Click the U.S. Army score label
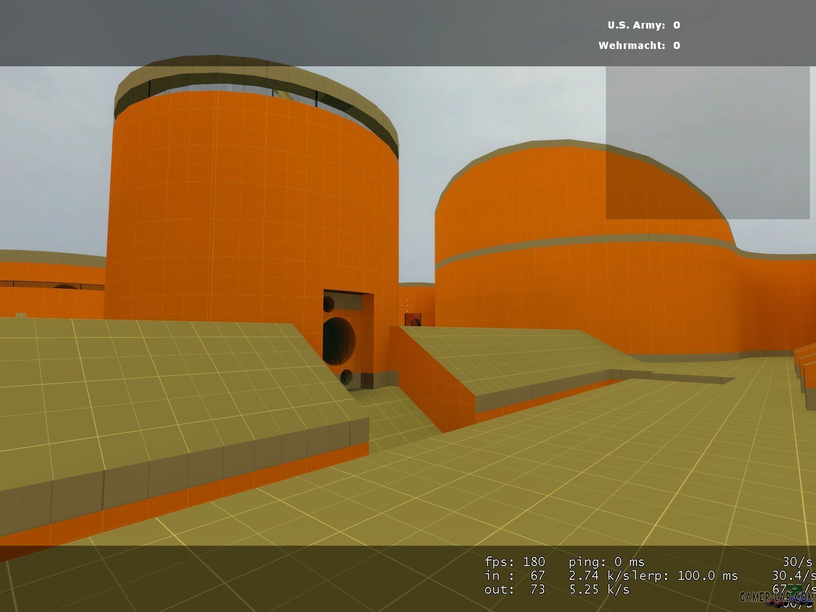Viewport: 816px width, 612px height. click(x=636, y=25)
